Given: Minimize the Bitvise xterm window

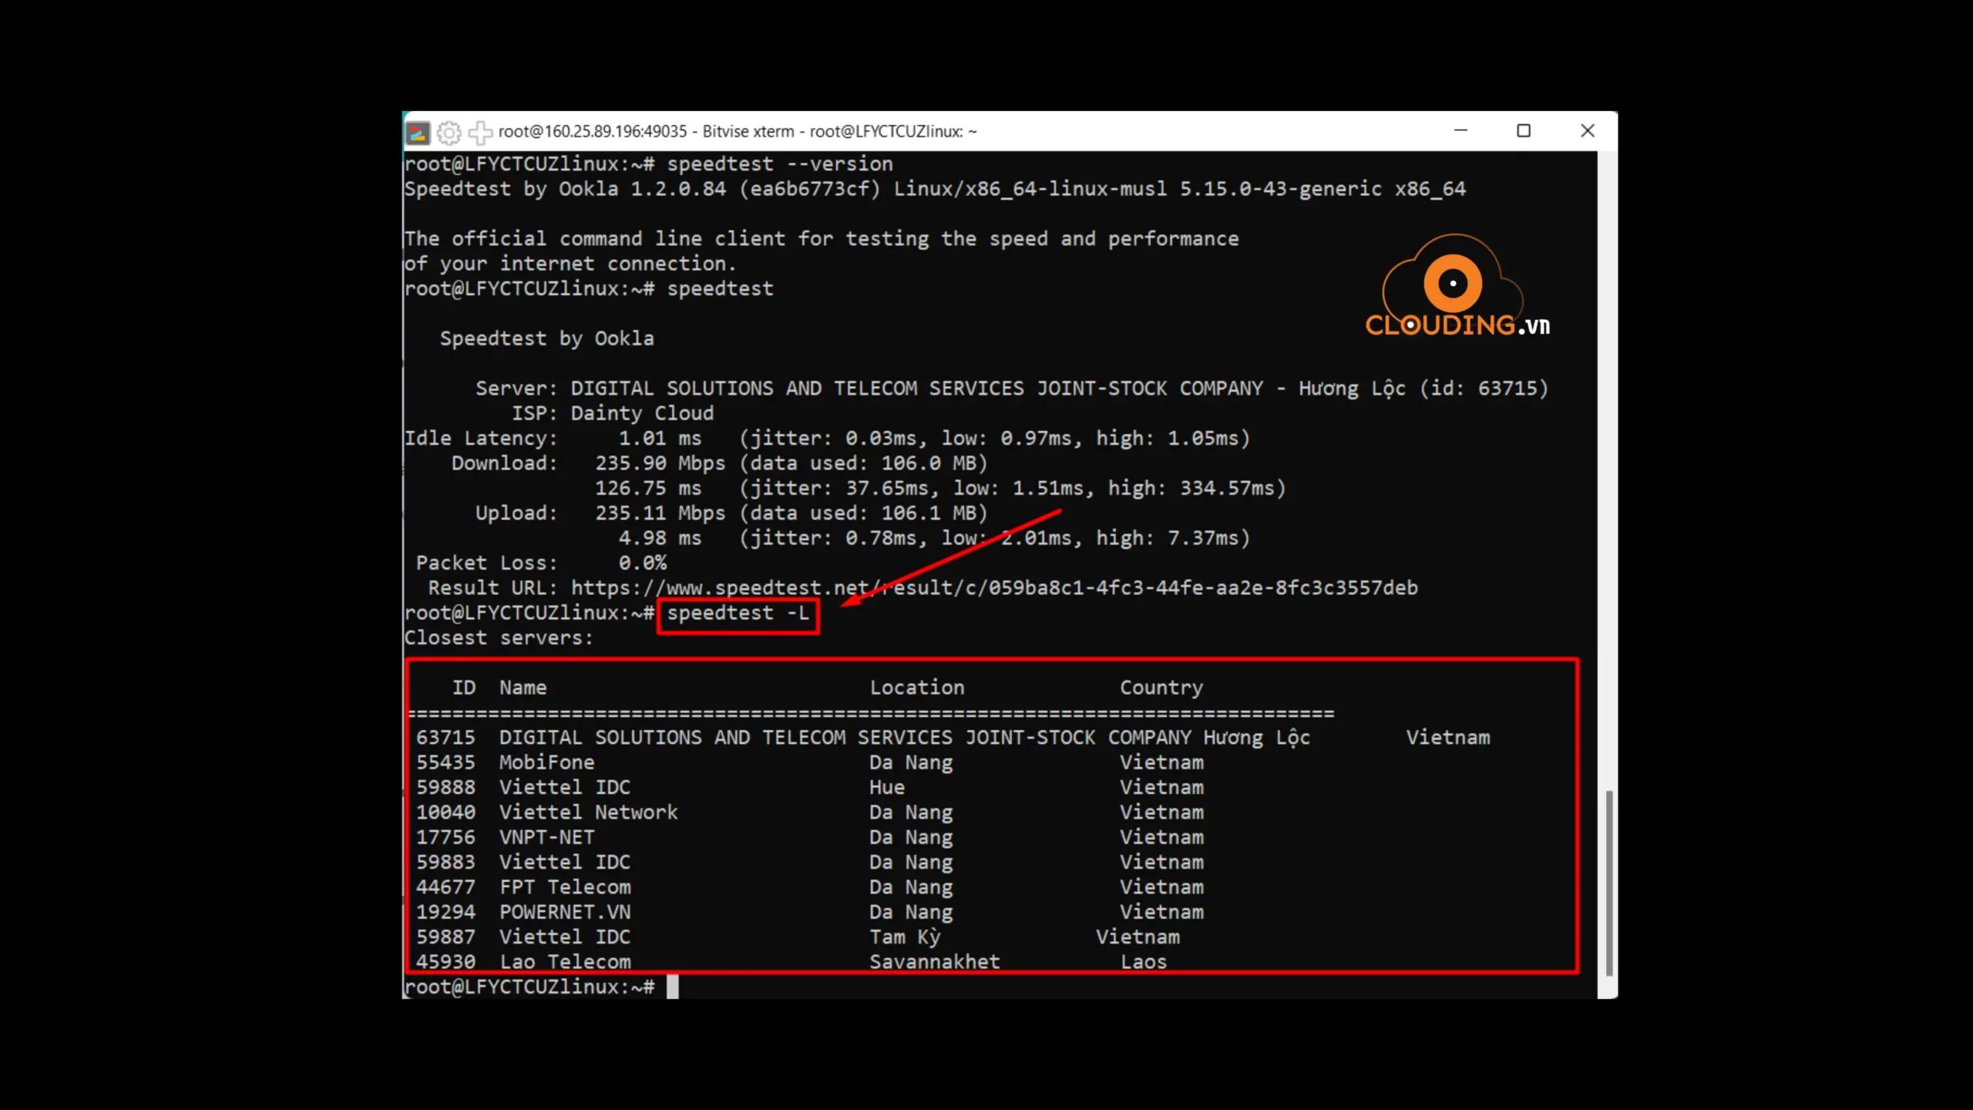Looking at the screenshot, I should [1460, 131].
